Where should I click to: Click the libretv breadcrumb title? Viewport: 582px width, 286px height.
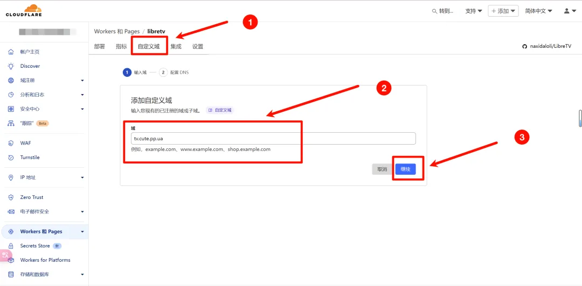coord(156,32)
